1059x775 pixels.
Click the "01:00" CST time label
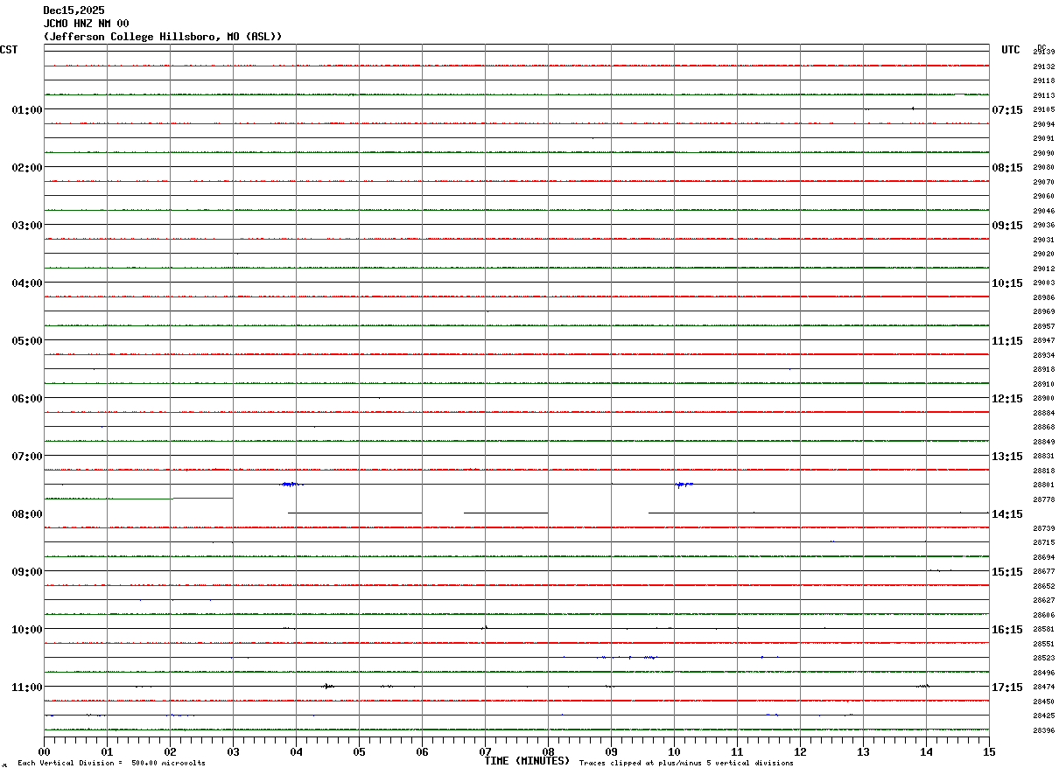(x=27, y=109)
